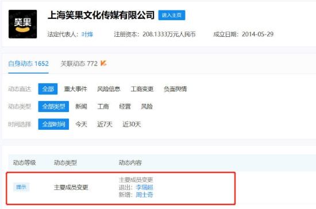The width and height of the screenshot is (316, 209).
Task: Switch to 关联动态 772 tab
Action: (79, 64)
